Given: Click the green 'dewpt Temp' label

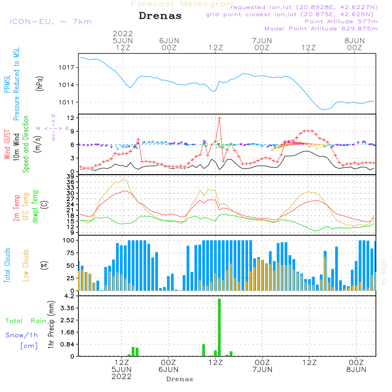Looking at the screenshot, I should point(35,206).
